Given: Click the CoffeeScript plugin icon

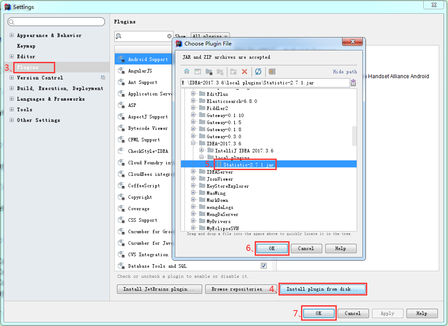Looking at the screenshot, I should (x=121, y=186).
